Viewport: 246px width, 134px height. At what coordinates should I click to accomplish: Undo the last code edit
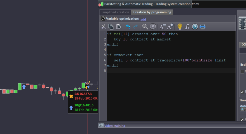tap(128, 27)
